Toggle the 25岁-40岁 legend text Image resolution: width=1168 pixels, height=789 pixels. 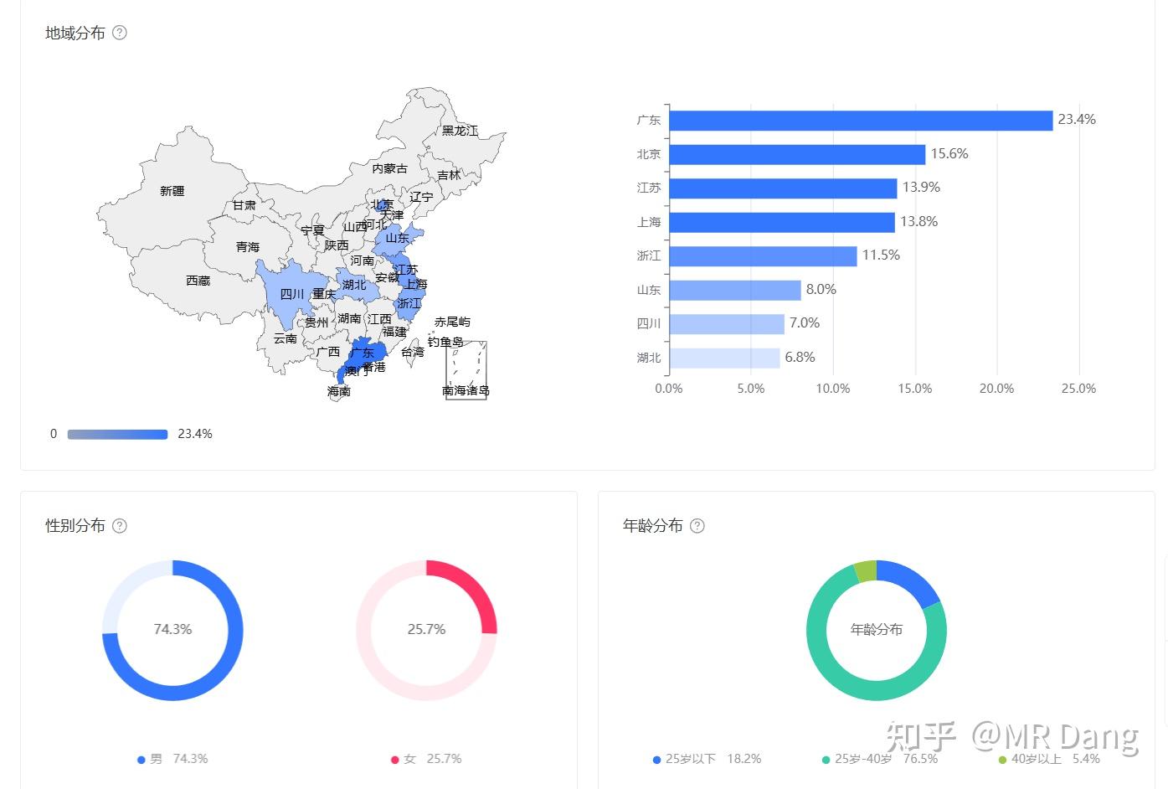point(860,759)
